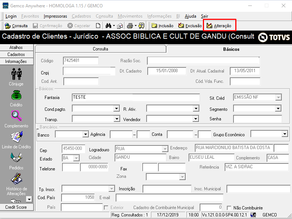Click the sidebar scroll-down arrow button
Viewport: 292px width, 219px height.
(29, 199)
